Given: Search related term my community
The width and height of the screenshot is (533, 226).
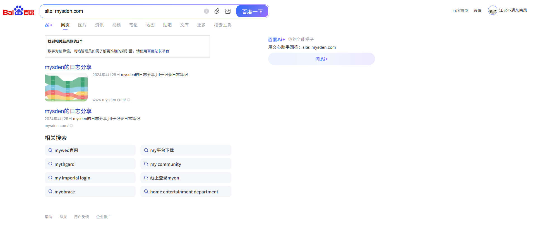Looking at the screenshot, I should (186, 164).
